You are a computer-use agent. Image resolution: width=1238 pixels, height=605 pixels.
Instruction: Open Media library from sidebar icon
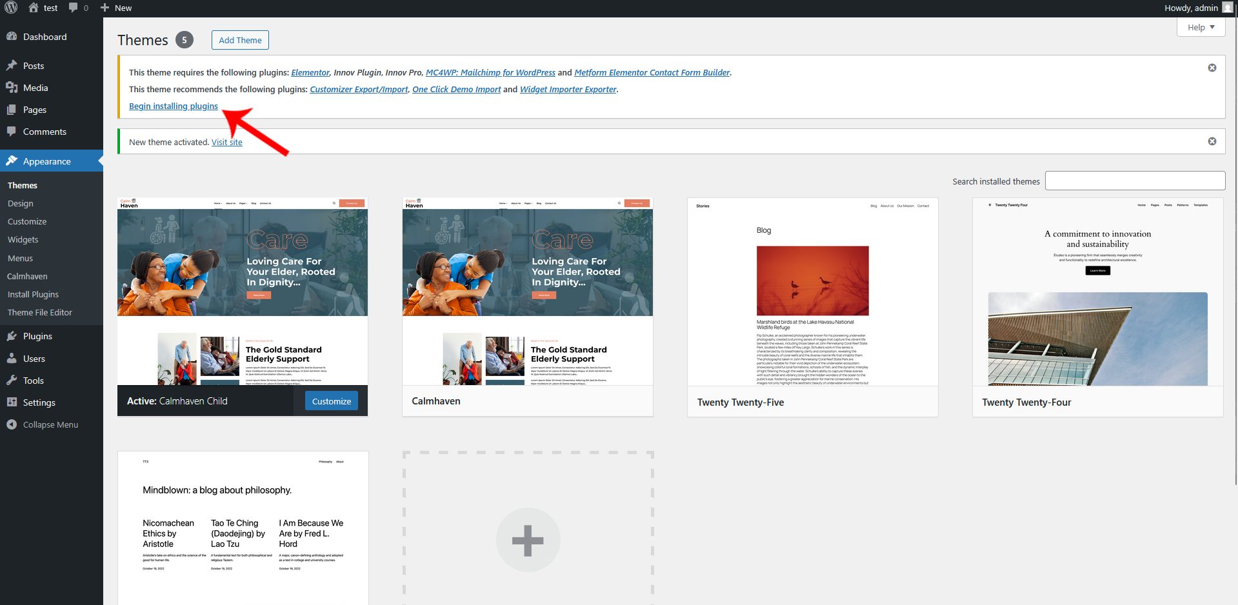click(x=12, y=88)
